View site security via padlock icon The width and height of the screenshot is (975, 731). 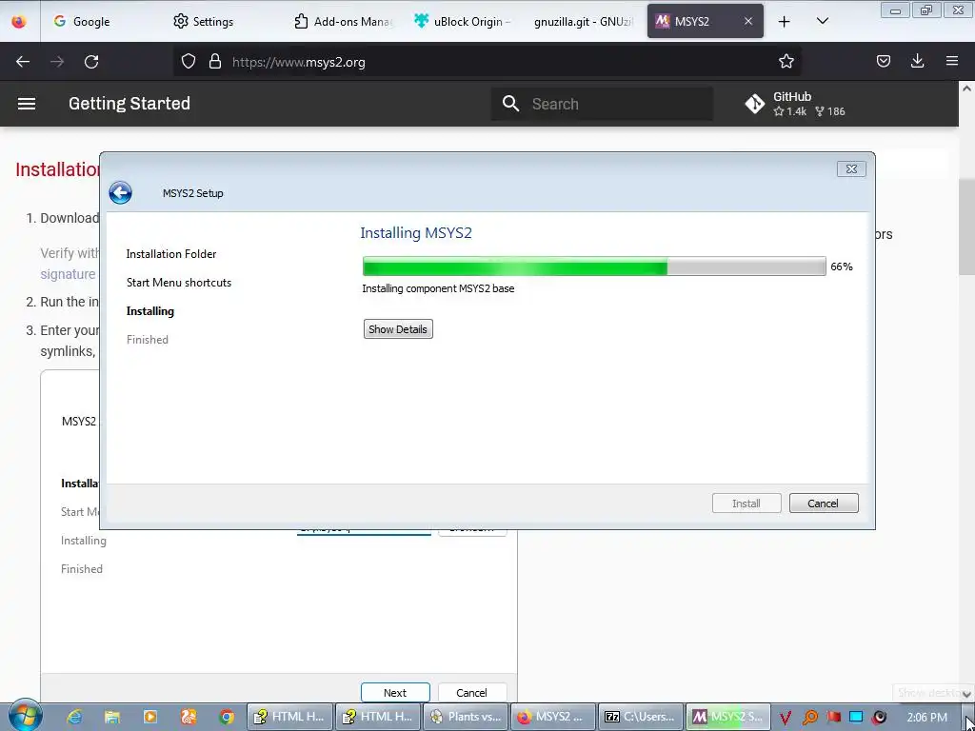215,62
